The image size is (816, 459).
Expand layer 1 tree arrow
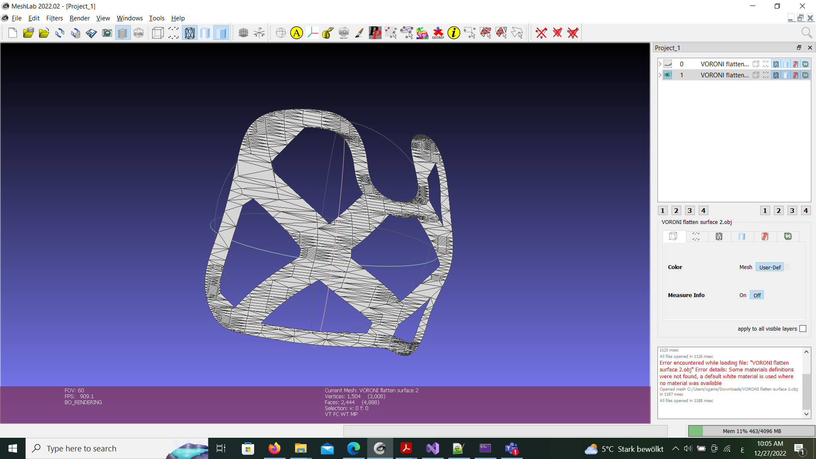pyautogui.click(x=660, y=75)
